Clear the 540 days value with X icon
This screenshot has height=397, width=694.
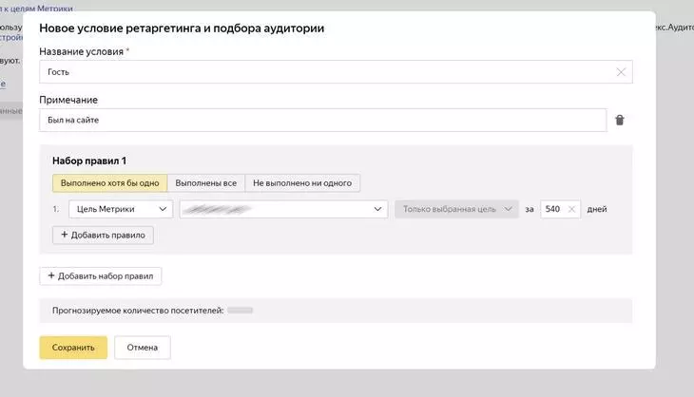point(571,209)
